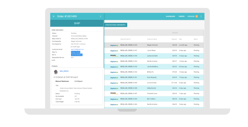The height and width of the screenshot is (127, 248).
Task: Click the ShipStation logo for RESELLER_ORDER_01497
Action: (x=114, y=51)
